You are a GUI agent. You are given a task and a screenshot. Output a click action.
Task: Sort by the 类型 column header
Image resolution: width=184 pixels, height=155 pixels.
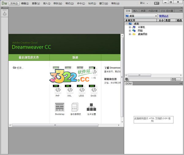point(170,20)
